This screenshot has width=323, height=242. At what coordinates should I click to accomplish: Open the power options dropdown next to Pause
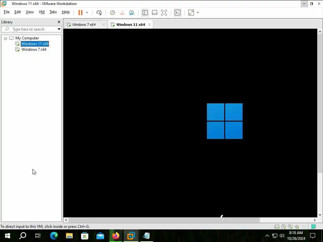(87, 13)
